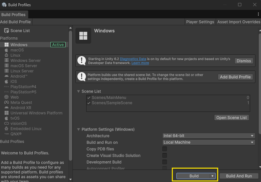The height and width of the screenshot is (182, 261).
Task: Select the Web globe icon
Action: click(x=7, y=97)
